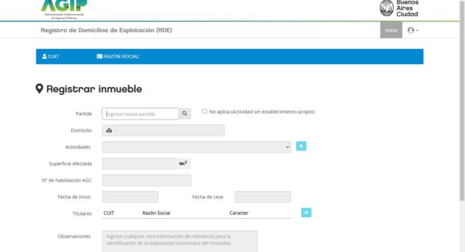The width and height of the screenshot is (465, 252).
Task: Click the Superficie Afectada field
Action: pos(139,164)
